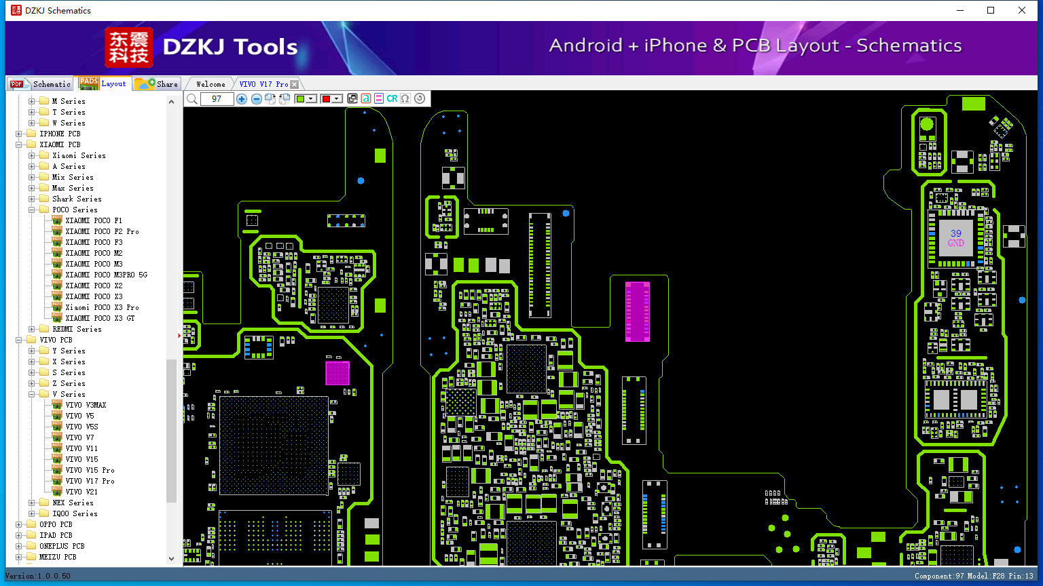
Task: Zoom out with the blue minus button
Action: (256, 99)
